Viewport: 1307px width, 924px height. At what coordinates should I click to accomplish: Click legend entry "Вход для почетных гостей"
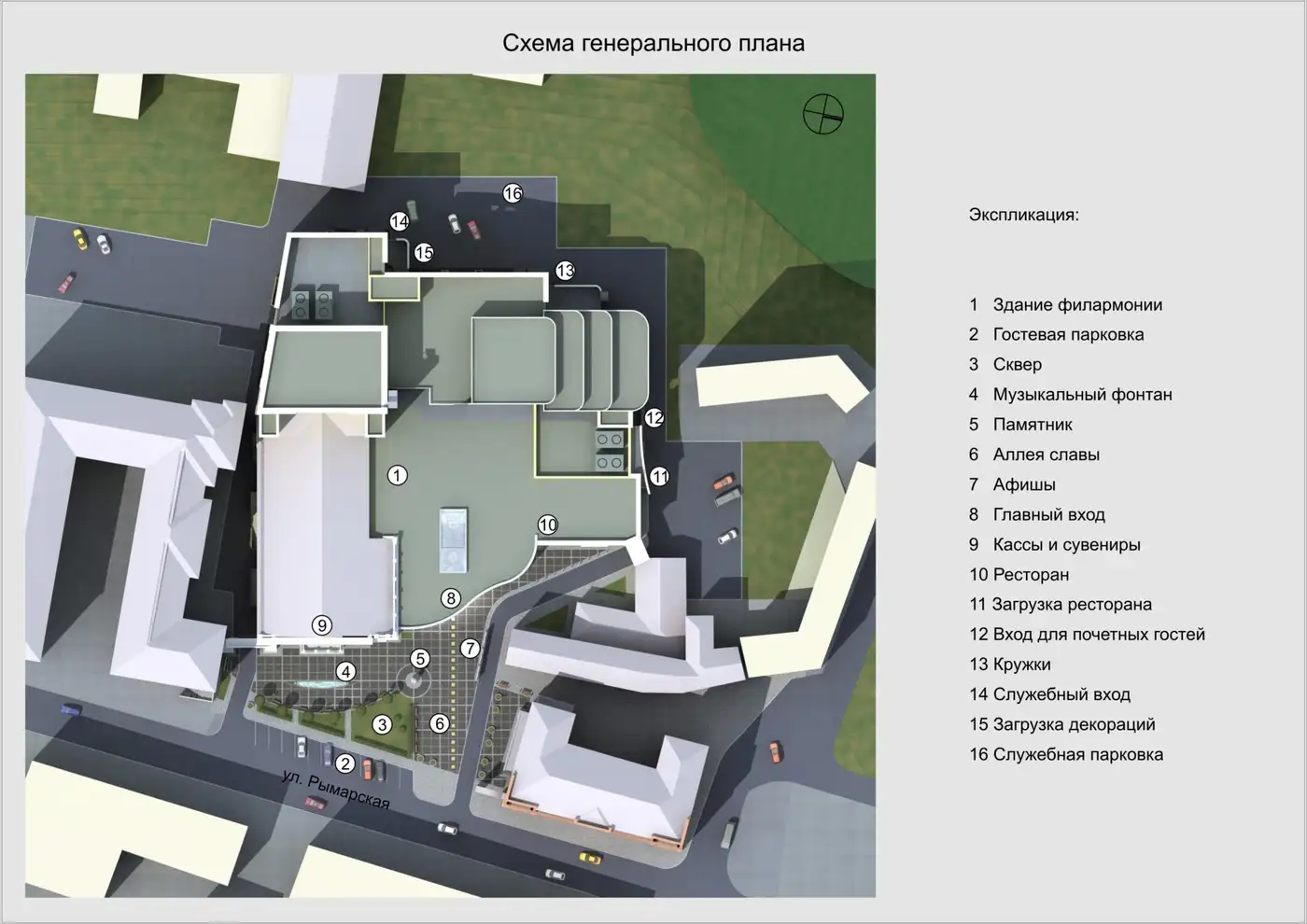[1098, 634]
